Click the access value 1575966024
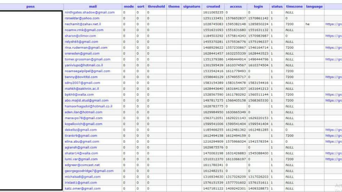 [x=236, y=141]
